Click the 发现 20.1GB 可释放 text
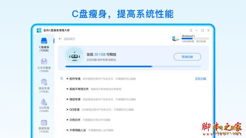Screen dimensions: 246x138 [x=101, y=54]
